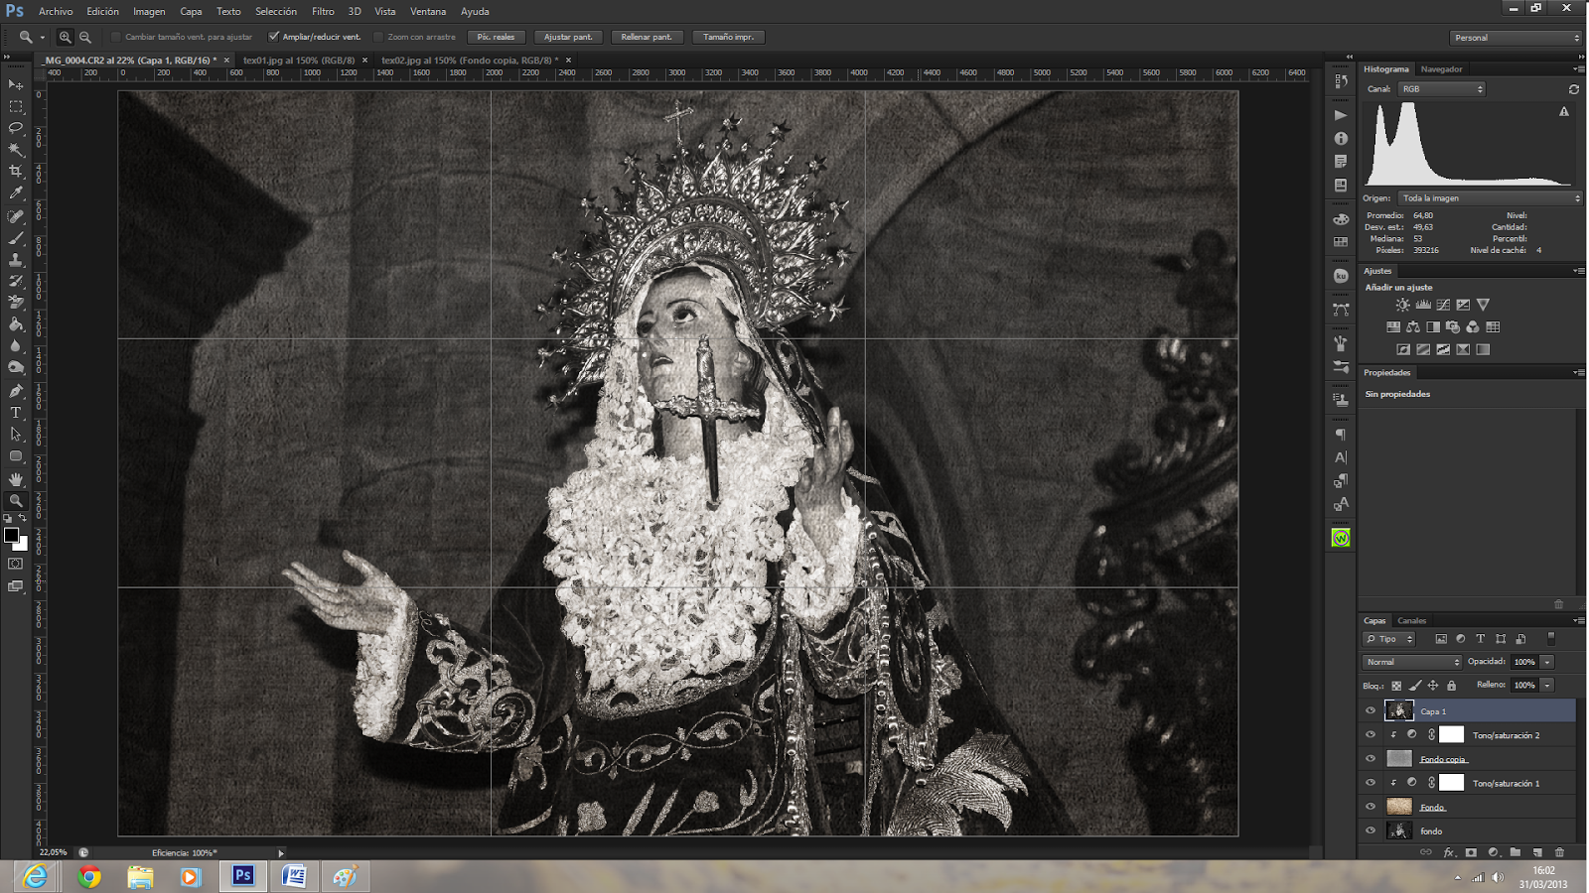
Task: Choose the Hand tool
Action: [x=16, y=479]
